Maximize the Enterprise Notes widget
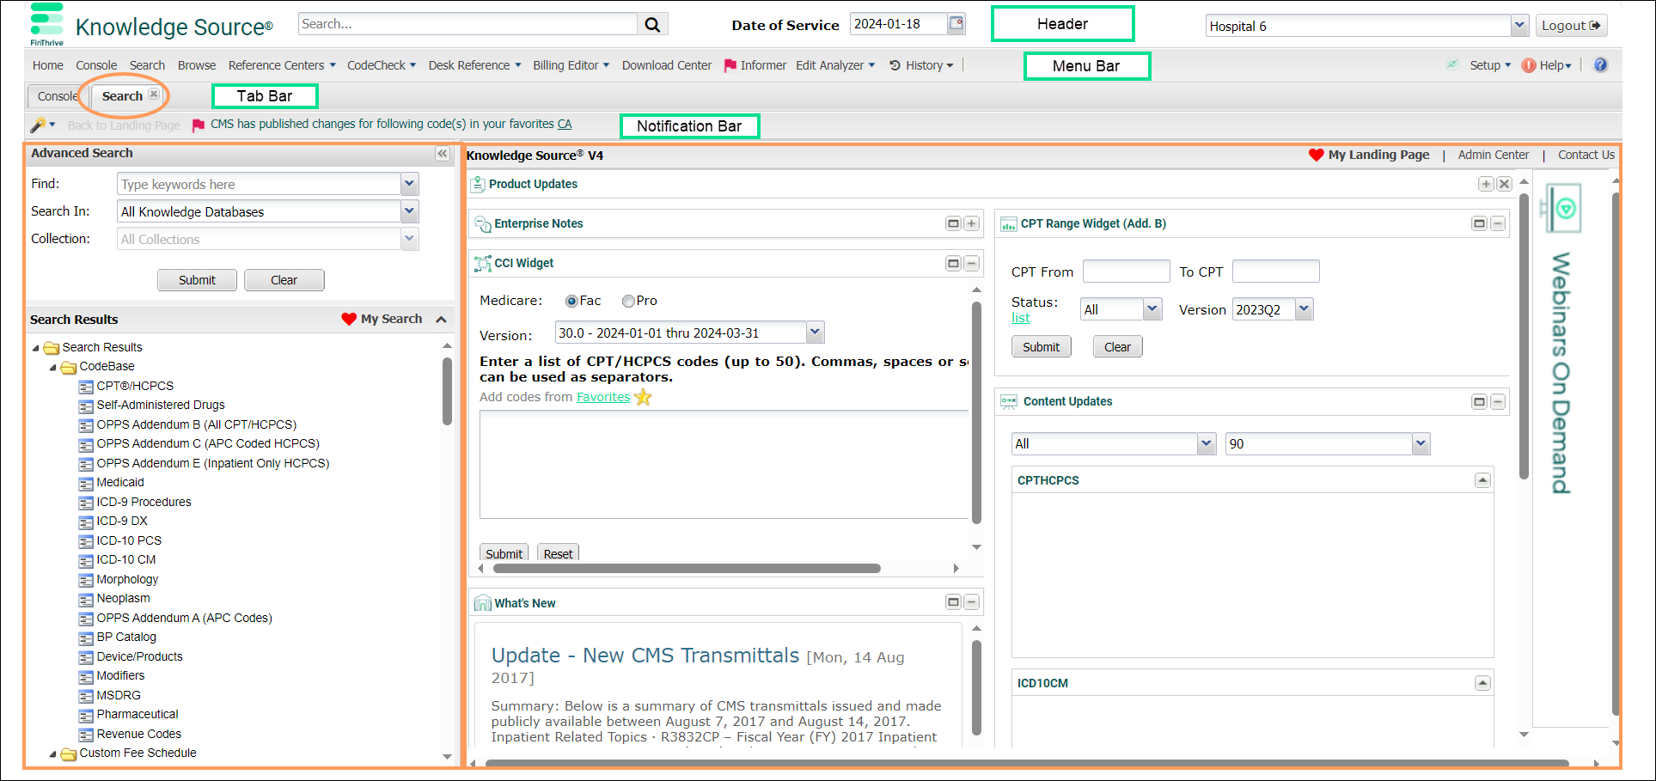1656x781 pixels. pyautogui.click(x=953, y=223)
